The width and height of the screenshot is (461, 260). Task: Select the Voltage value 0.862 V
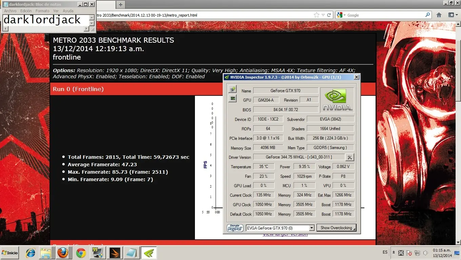tap(343, 166)
